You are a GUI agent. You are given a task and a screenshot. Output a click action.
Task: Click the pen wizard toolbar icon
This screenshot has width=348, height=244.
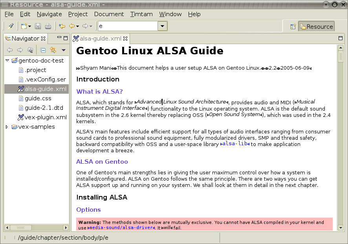click(11, 26)
